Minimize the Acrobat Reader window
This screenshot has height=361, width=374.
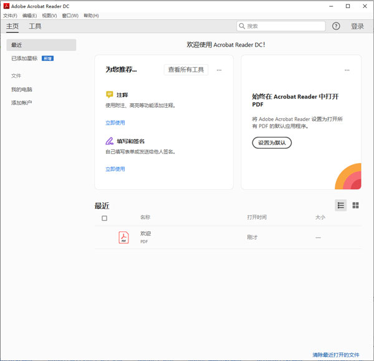(x=331, y=6)
